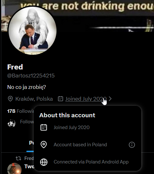Open the 178 Following list

click(x=21, y=111)
